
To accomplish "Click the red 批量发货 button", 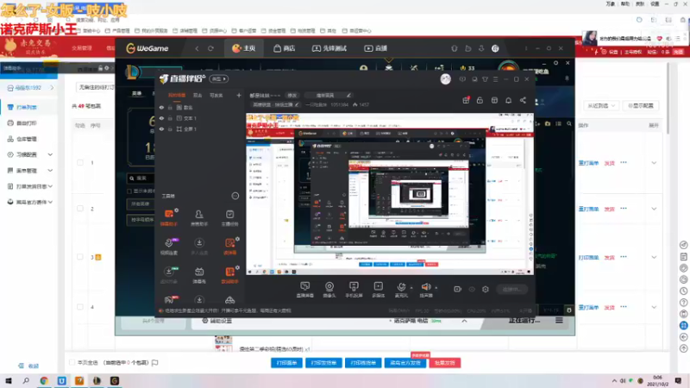I will point(445,363).
